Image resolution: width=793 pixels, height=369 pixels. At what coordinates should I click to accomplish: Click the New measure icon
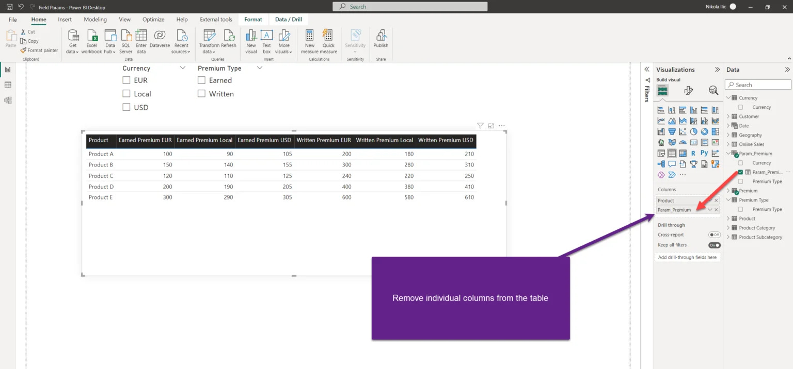pos(310,36)
